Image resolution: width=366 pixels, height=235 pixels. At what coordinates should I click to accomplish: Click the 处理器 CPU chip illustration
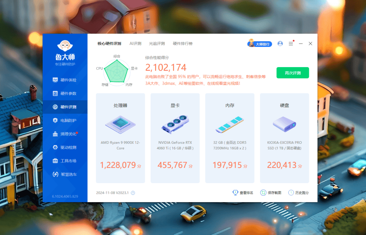coord(120,124)
